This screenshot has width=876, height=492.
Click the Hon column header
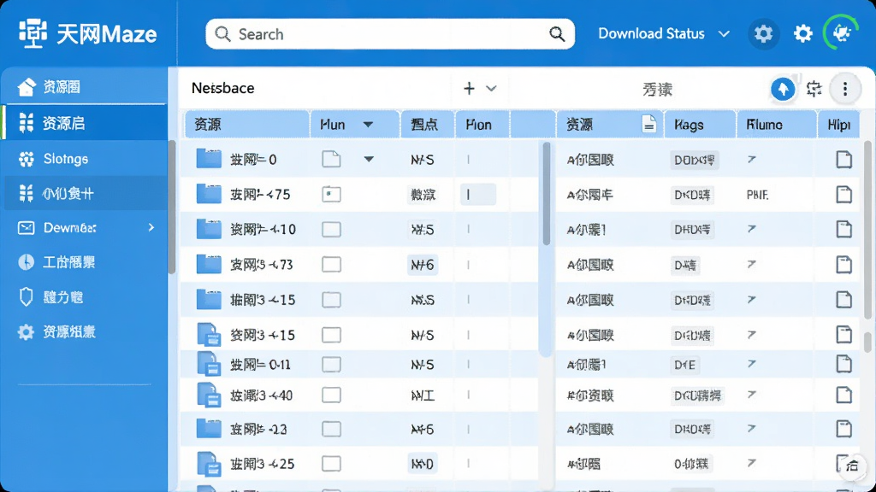[482, 124]
